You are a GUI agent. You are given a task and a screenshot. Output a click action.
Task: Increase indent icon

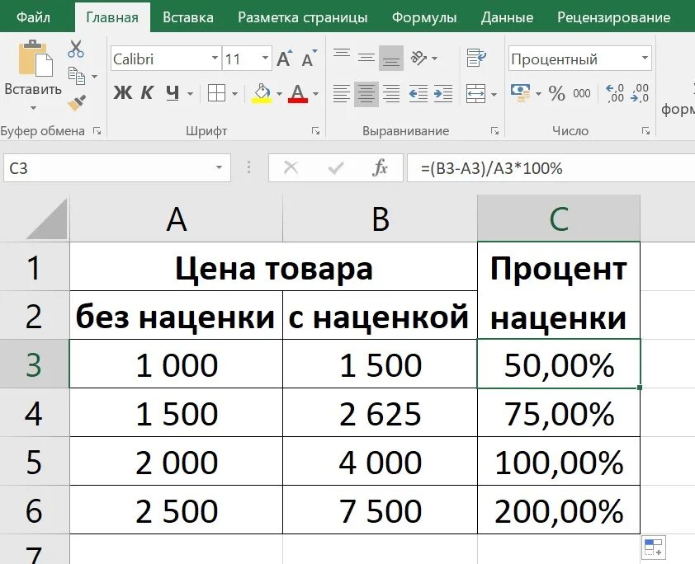443,94
